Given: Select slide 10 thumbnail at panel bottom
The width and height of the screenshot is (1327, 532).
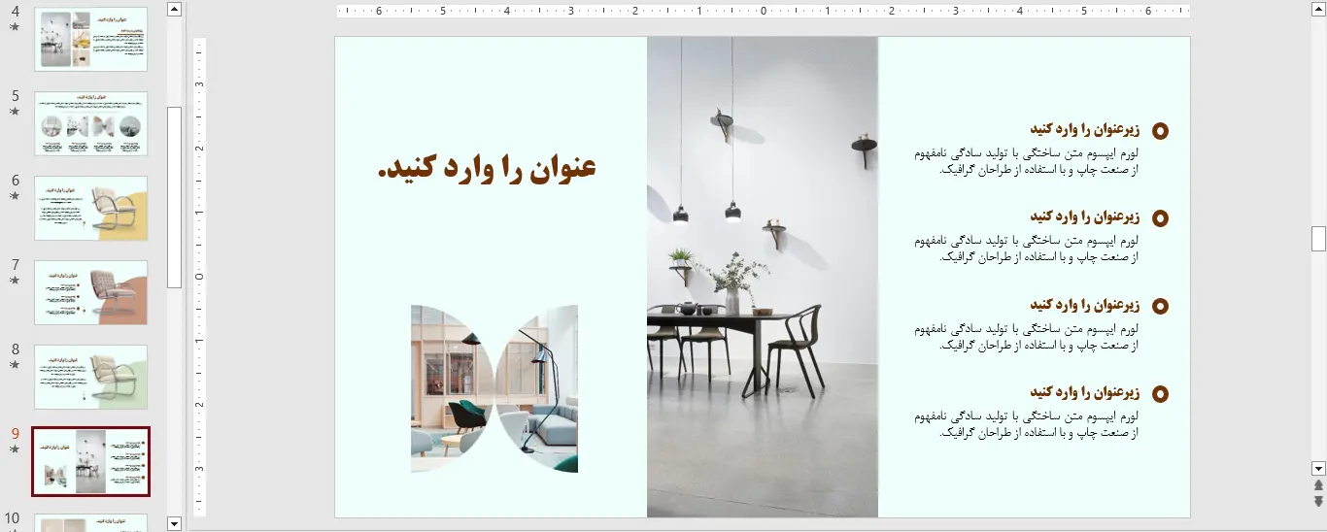Looking at the screenshot, I should coord(91,522).
